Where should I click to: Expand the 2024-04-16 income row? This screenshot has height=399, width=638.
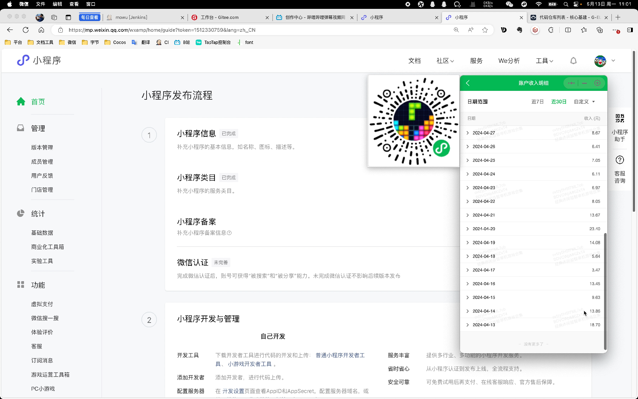coord(534,284)
